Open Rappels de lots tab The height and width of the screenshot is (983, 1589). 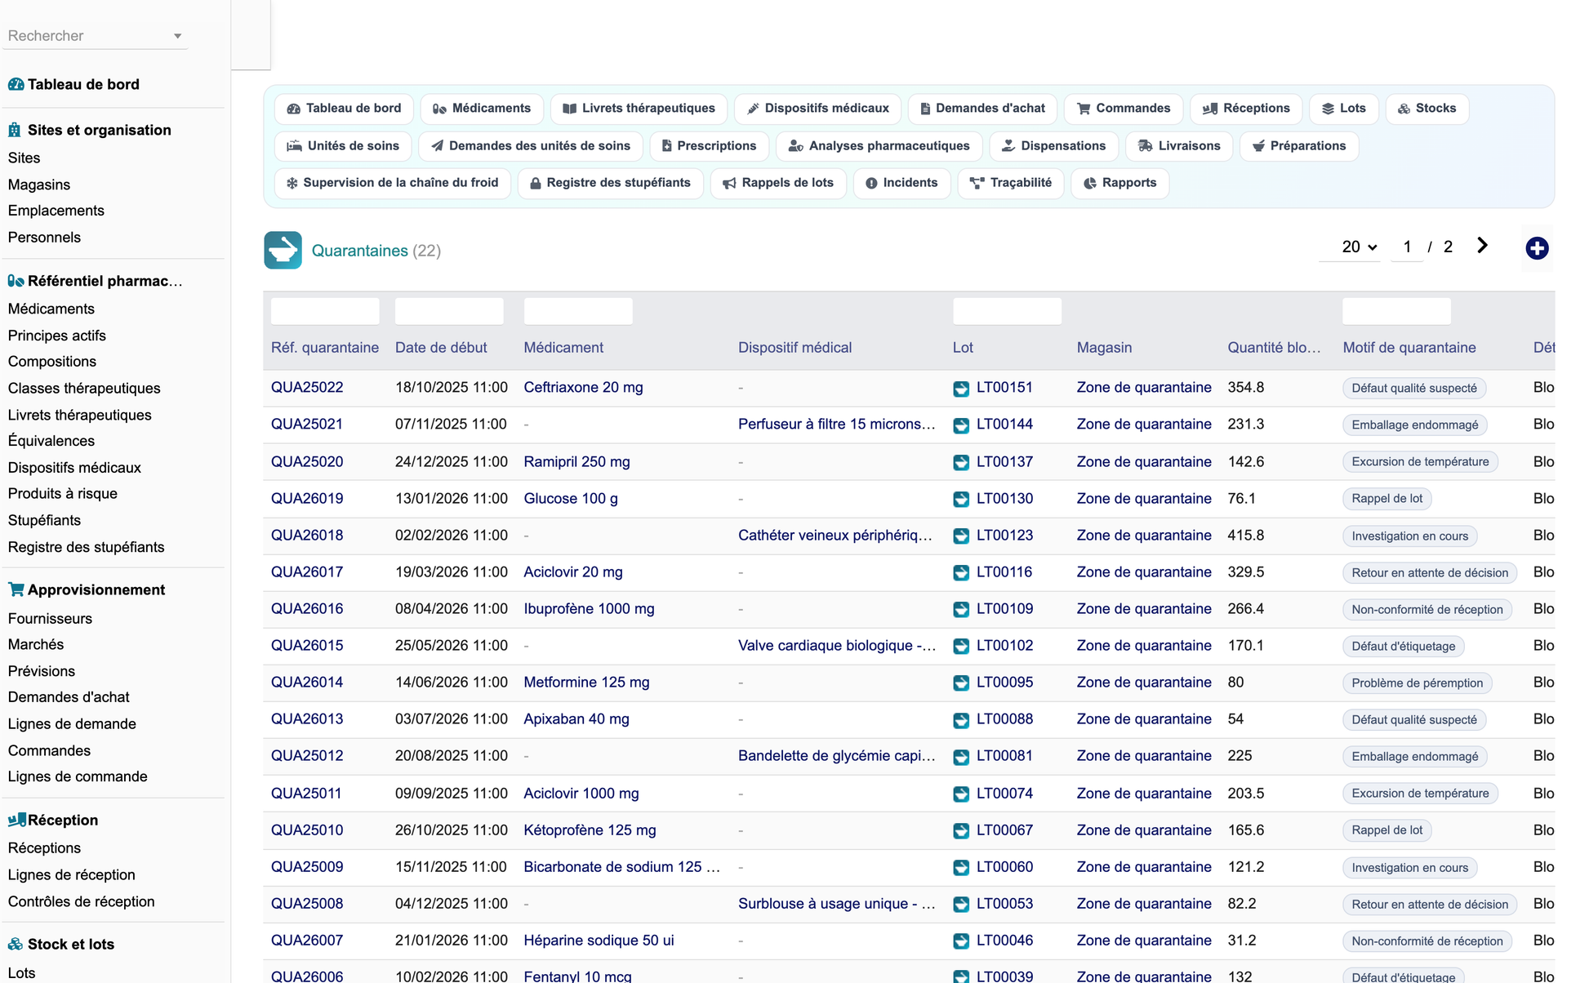pos(778,183)
